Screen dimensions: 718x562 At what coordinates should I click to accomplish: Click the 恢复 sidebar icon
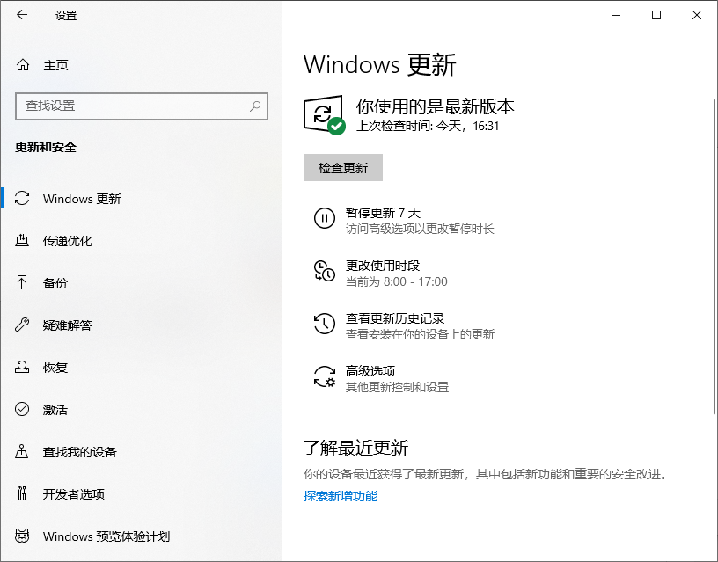click(22, 367)
